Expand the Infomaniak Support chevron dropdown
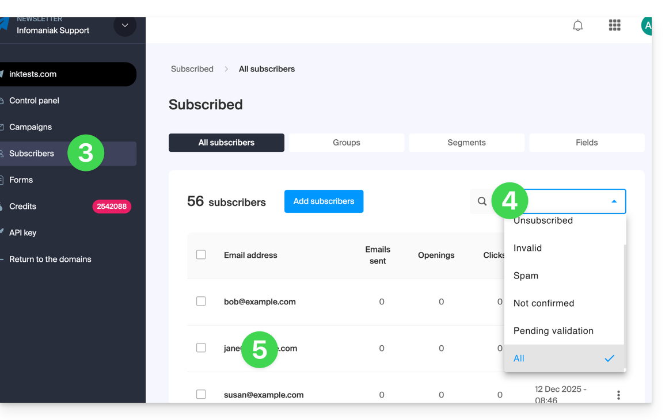The image size is (669, 420). click(125, 26)
